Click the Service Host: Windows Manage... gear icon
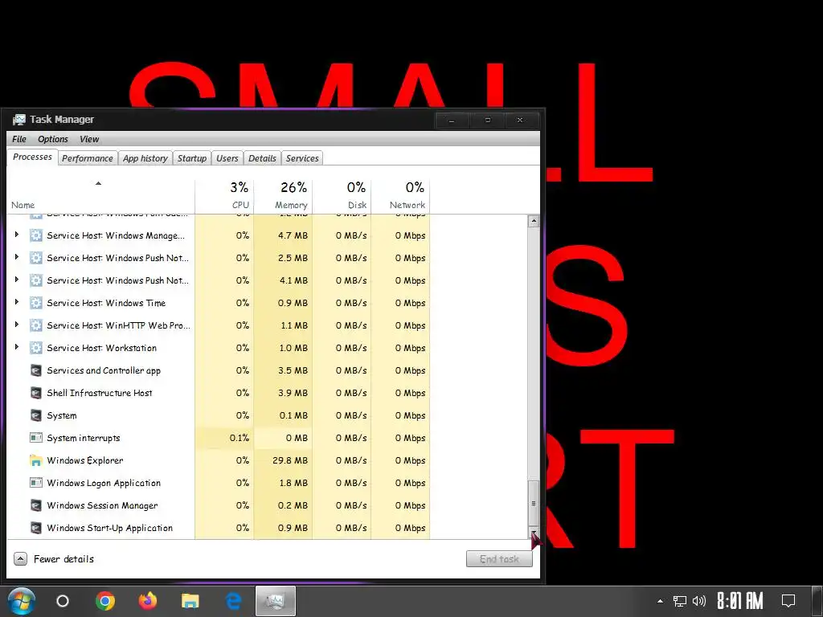 (x=35, y=235)
